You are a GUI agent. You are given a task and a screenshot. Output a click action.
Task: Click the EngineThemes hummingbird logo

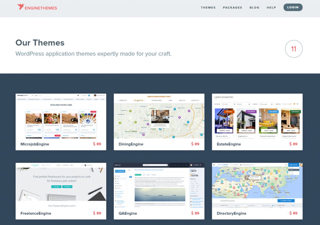(37, 7)
